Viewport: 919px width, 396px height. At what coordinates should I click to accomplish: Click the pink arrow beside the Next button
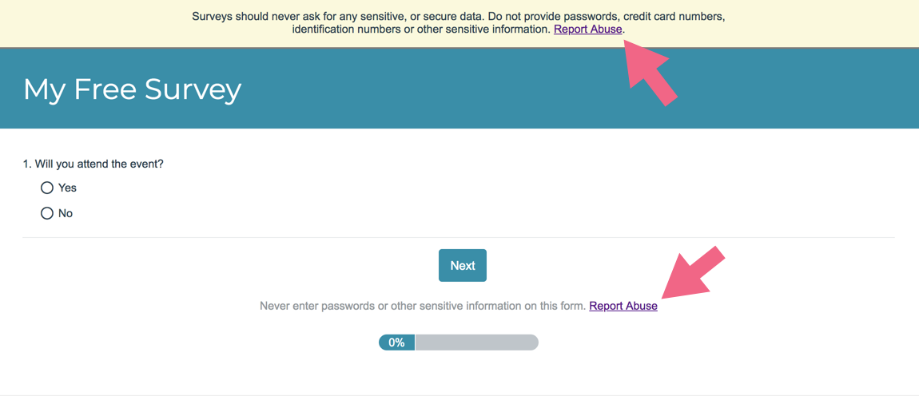(x=691, y=274)
